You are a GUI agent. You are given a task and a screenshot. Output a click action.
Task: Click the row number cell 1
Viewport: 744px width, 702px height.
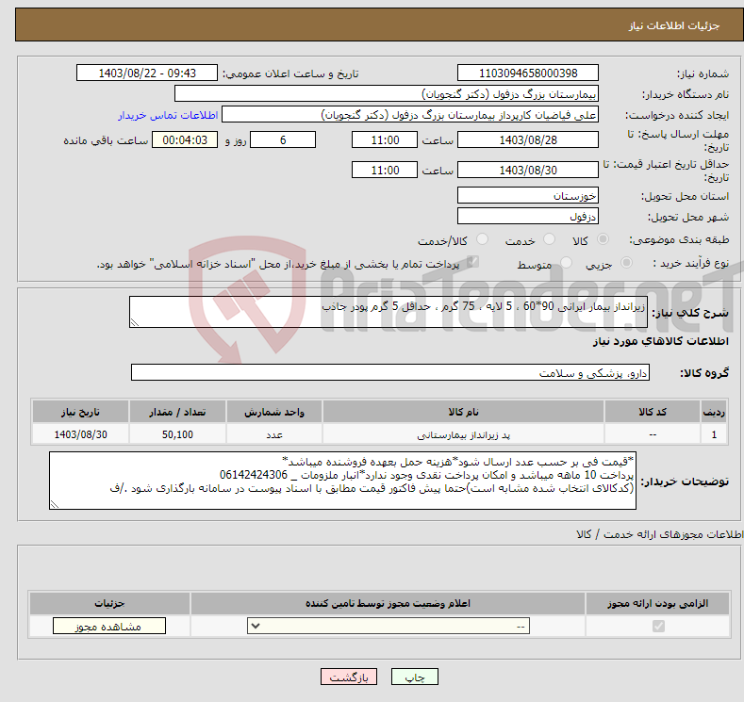click(714, 434)
